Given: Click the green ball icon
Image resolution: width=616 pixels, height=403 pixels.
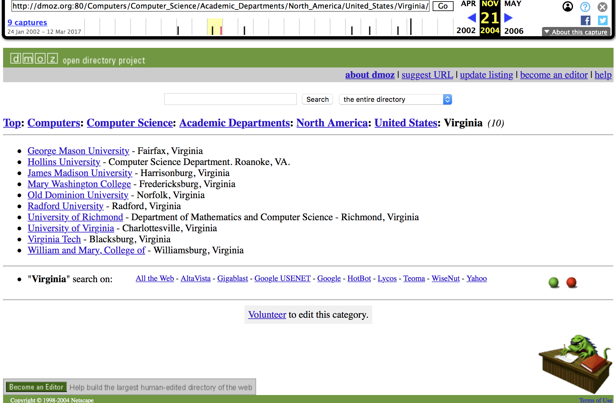Looking at the screenshot, I should coord(554,282).
